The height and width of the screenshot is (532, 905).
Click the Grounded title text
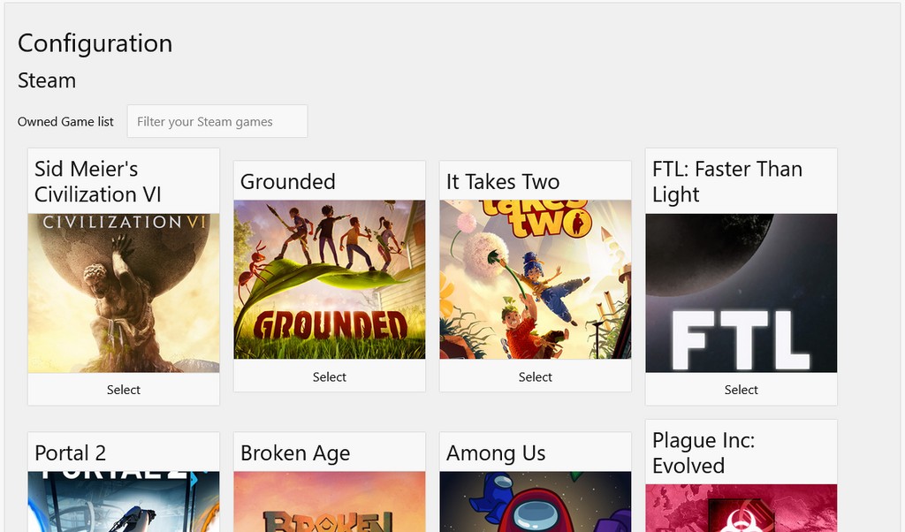[x=288, y=182]
